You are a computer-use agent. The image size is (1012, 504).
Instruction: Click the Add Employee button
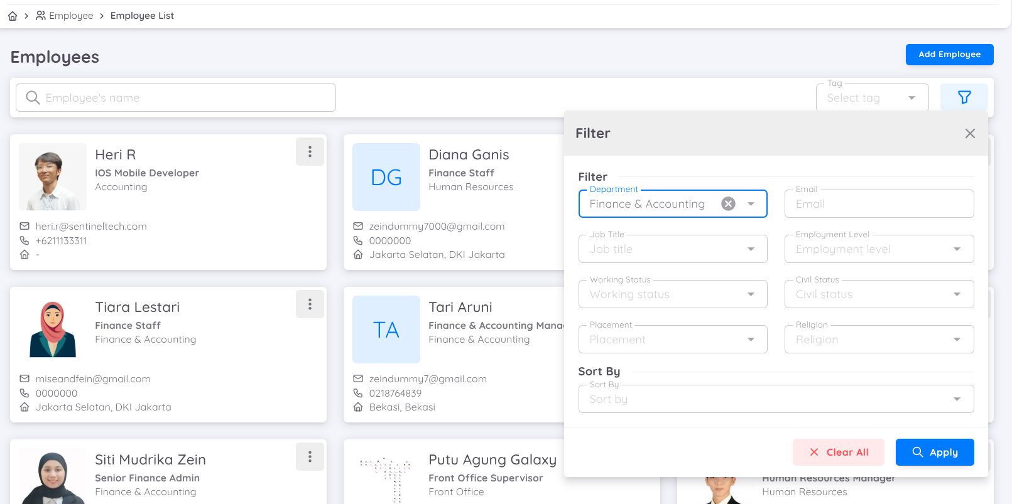point(949,55)
